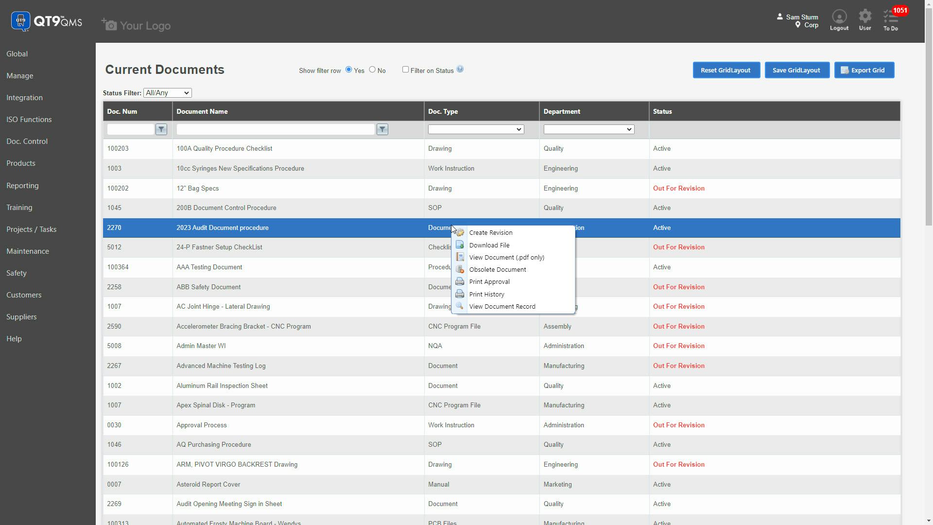Click inside the Document Name filter field

click(x=275, y=129)
